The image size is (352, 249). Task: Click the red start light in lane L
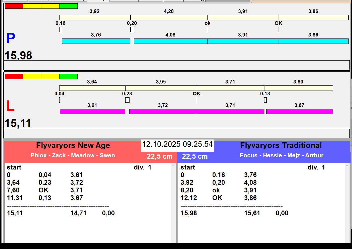point(14,77)
